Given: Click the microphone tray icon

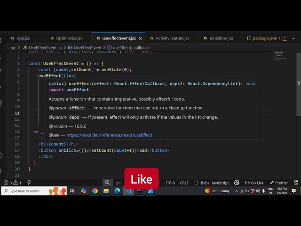Looking at the screenshot, I should 263,191.
